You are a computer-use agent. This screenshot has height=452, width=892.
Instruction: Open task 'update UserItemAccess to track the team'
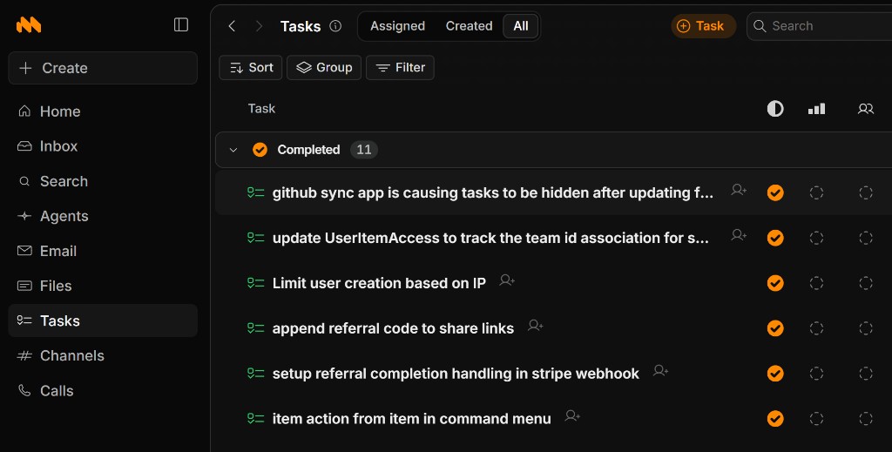coord(491,238)
